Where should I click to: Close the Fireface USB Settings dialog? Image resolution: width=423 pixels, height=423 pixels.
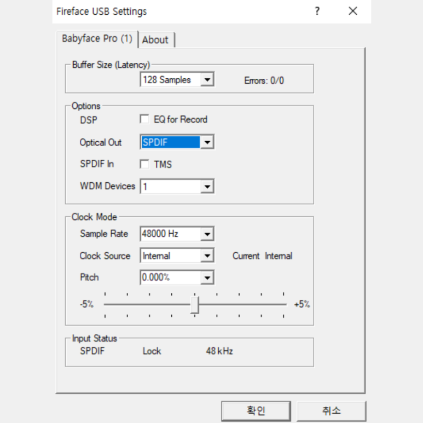pos(353,11)
